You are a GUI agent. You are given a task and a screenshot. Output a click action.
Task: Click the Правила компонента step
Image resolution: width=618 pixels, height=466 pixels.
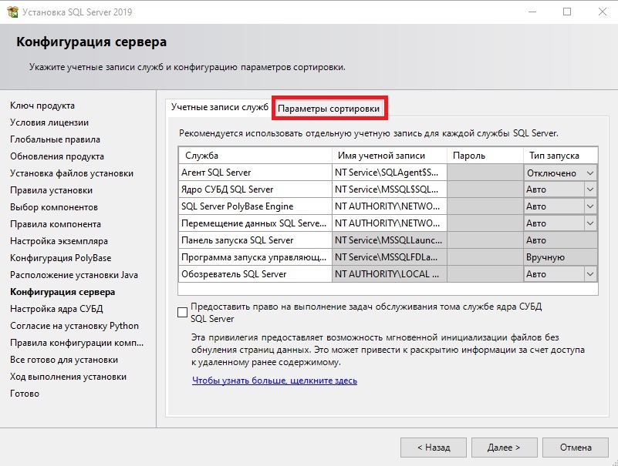pyautogui.click(x=56, y=224)
